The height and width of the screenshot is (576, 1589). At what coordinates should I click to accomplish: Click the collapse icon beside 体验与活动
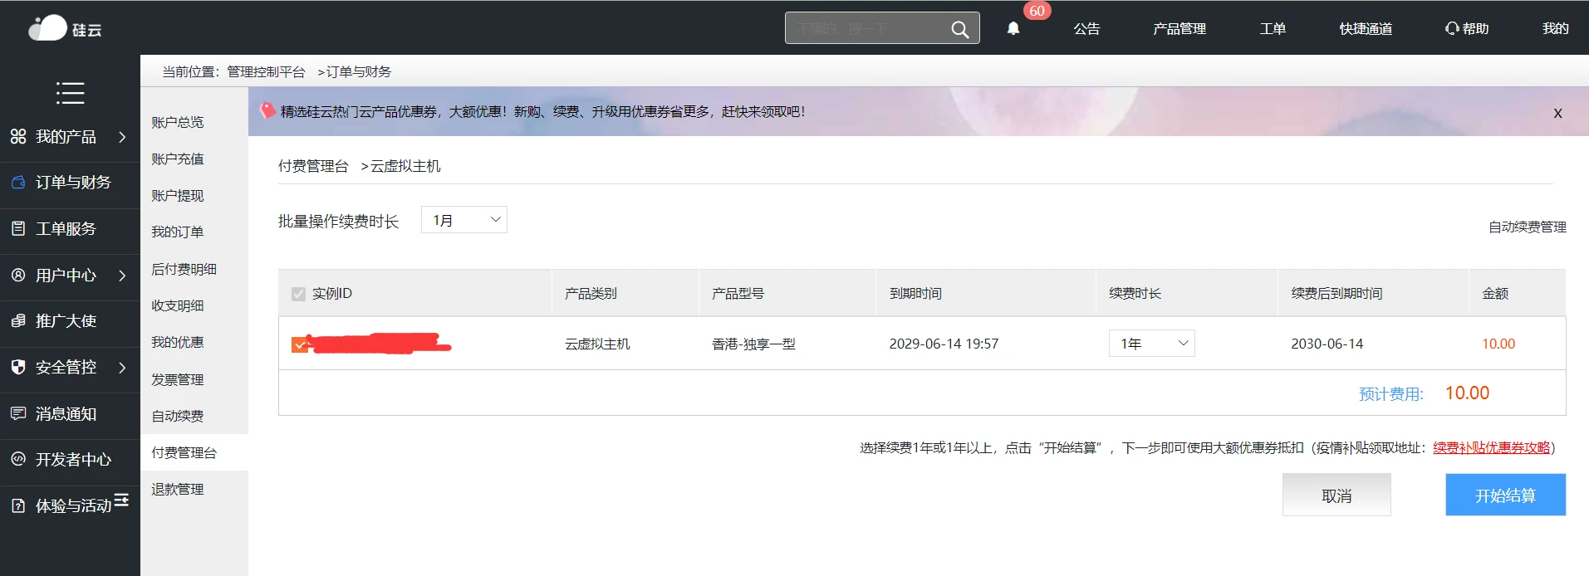[x=121, y=500]
